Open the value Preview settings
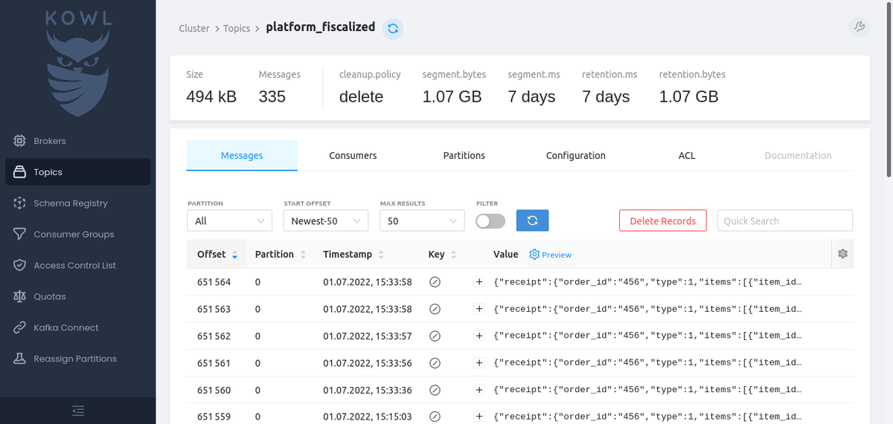The width and height of the screenshot is (893, 424). 551,255
